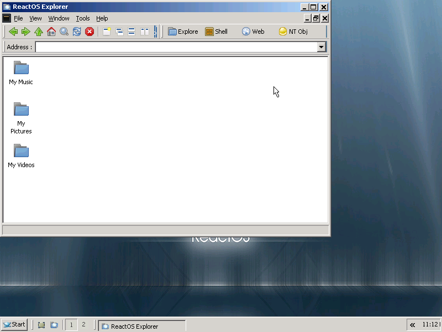
Task: Click the ReactOS Explorer title bar icon
Action: [7, 7]
